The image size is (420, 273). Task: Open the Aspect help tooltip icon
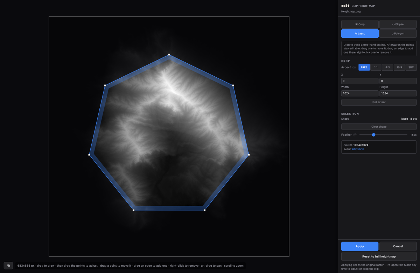coord(354,68)
